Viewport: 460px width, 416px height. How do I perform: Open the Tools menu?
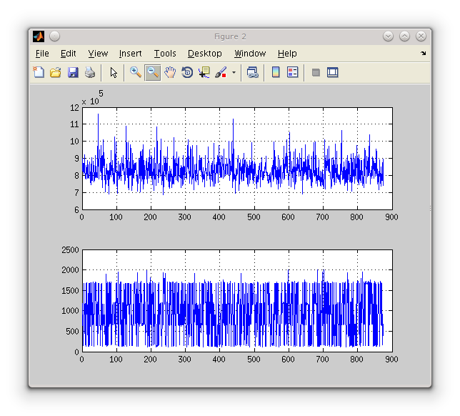pyautogui.click(x=165, y=54)
